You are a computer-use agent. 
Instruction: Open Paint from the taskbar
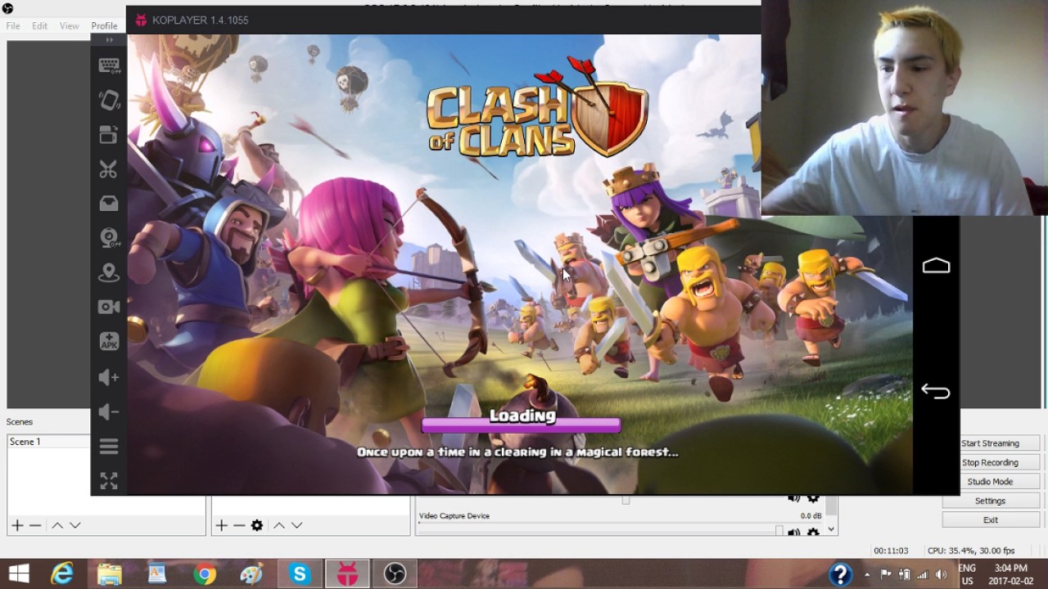252,574
